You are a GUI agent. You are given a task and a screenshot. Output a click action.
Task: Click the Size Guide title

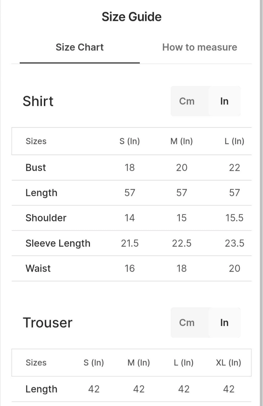coord(132,17)
